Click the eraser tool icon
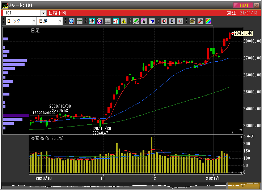262x190 pixels. pos(152,21)
